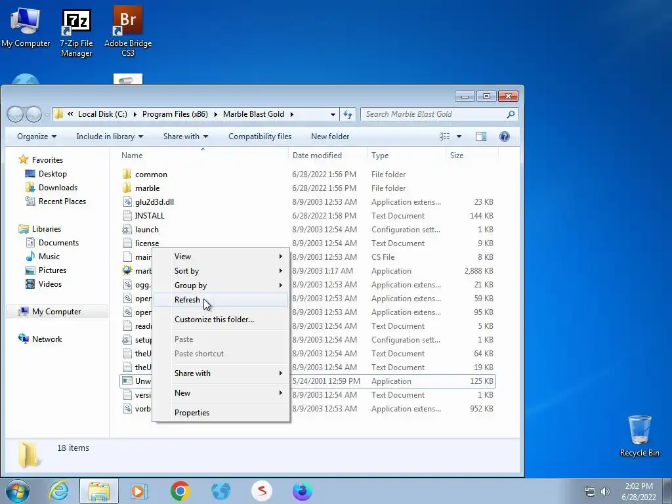Click Compatibility files toolbar button
The image size is (672, 504).
pyautogui.click(x=260, y=136)
